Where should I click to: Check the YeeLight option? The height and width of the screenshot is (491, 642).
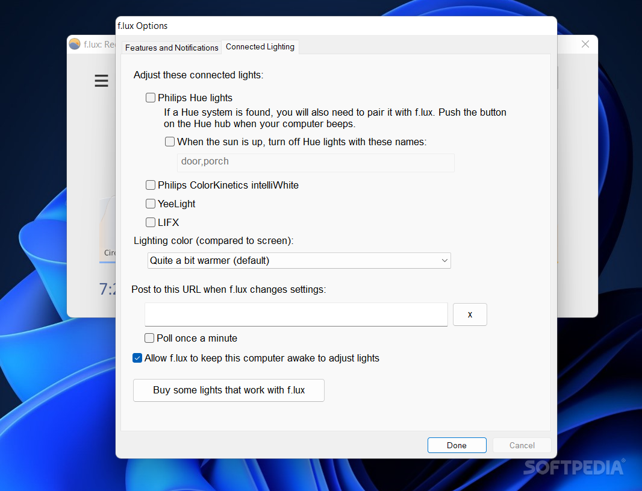pyautogui.click(x=151, y=204)
